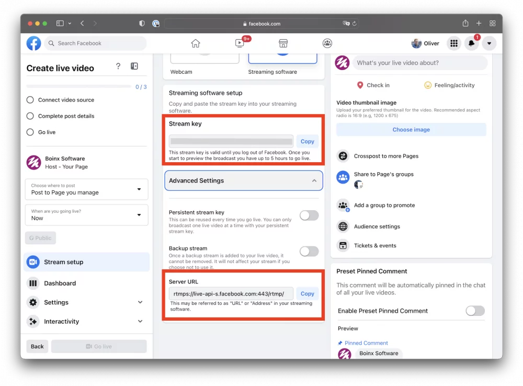Open Add a group to promote icon
The image size is (523, 386).
pyautogui.click(x=343, y=206)
